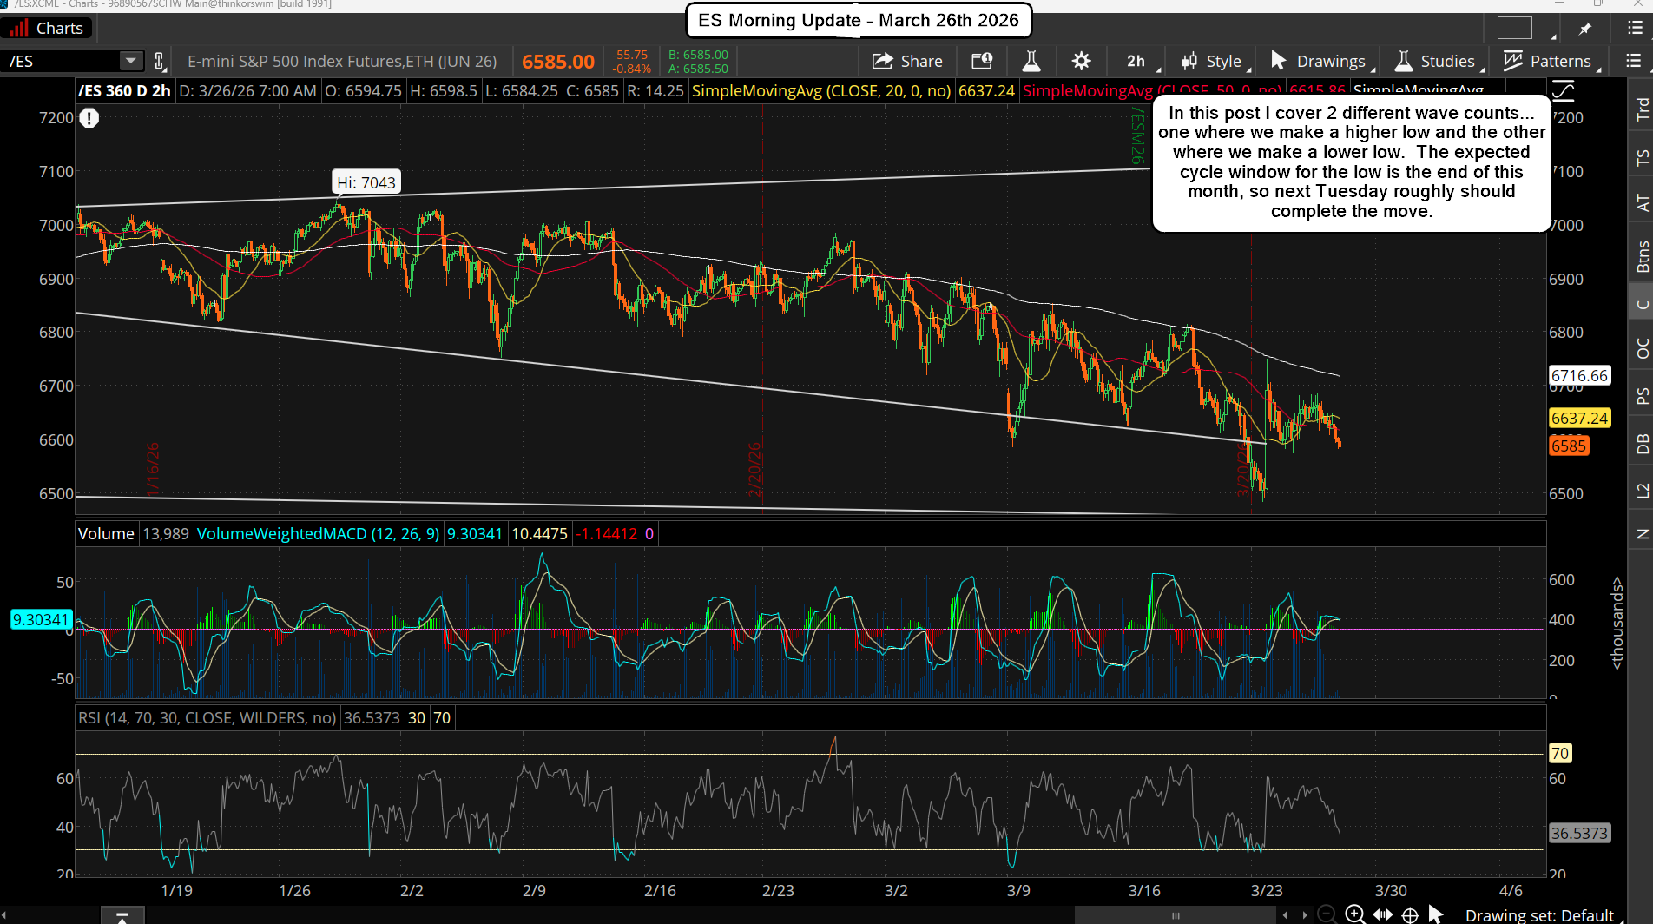Screen dimensions: 1653x924
Task: Pin the window with the pin icon
Action: (1585, 29)
